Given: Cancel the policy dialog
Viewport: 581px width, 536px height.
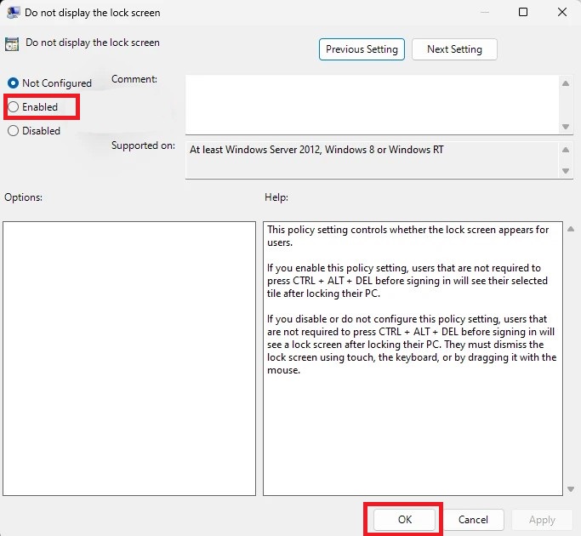Looking at the screenshot, I should tap(473, 519).
